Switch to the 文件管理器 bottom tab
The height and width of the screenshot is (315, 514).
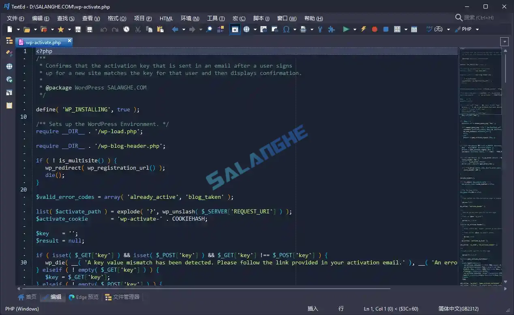point(122,297)
